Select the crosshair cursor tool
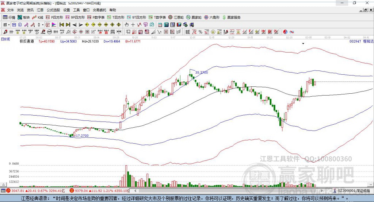The image size is (374, 202). click(x=133, y=25)
